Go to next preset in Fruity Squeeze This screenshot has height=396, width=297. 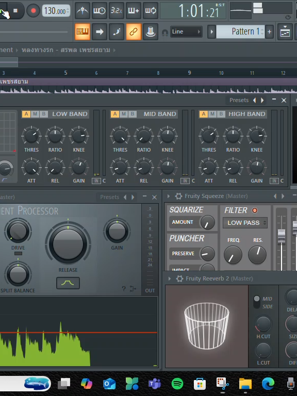283,196
